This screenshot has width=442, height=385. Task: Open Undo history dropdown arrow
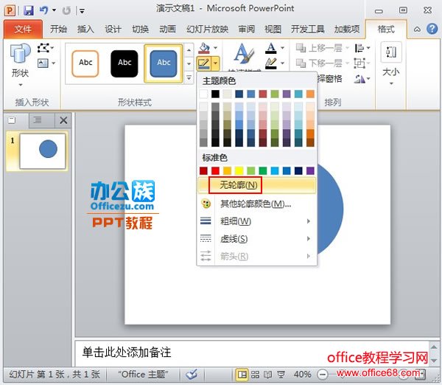point(54,11)
